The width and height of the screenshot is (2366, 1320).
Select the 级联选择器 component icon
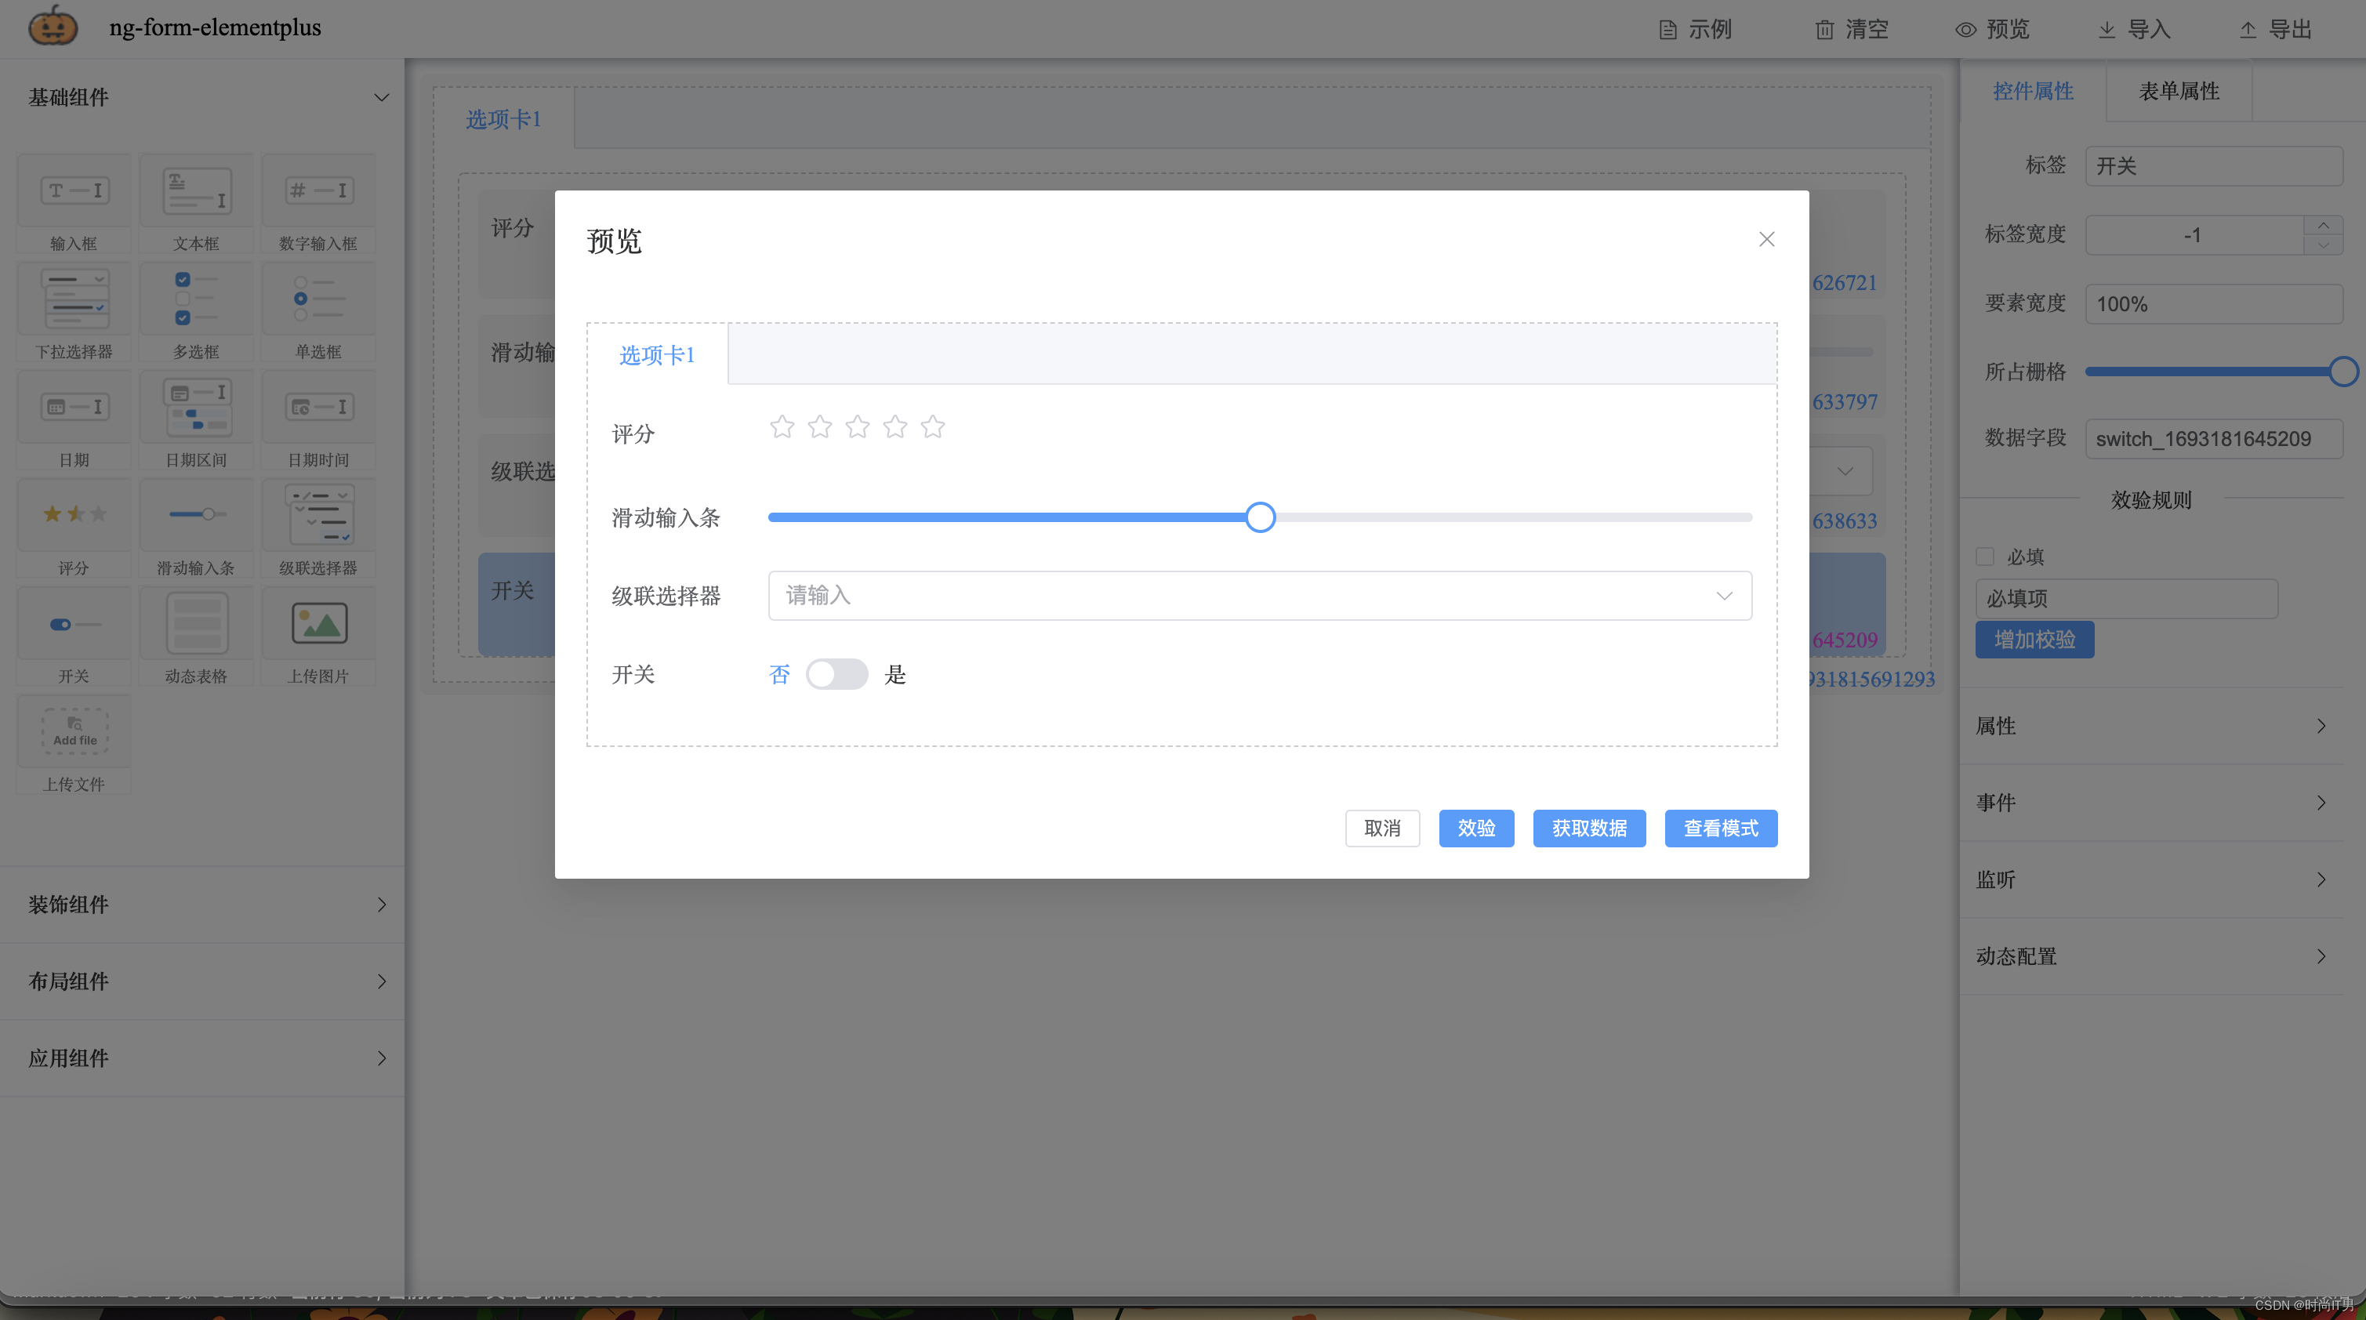pyautogui.click(x=319, y=514)
